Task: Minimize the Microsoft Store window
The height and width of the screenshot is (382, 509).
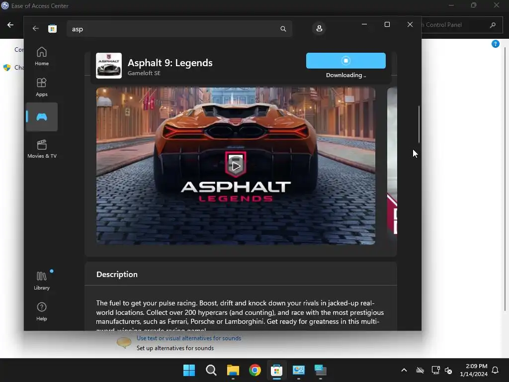Action: [x=364, y=24]
